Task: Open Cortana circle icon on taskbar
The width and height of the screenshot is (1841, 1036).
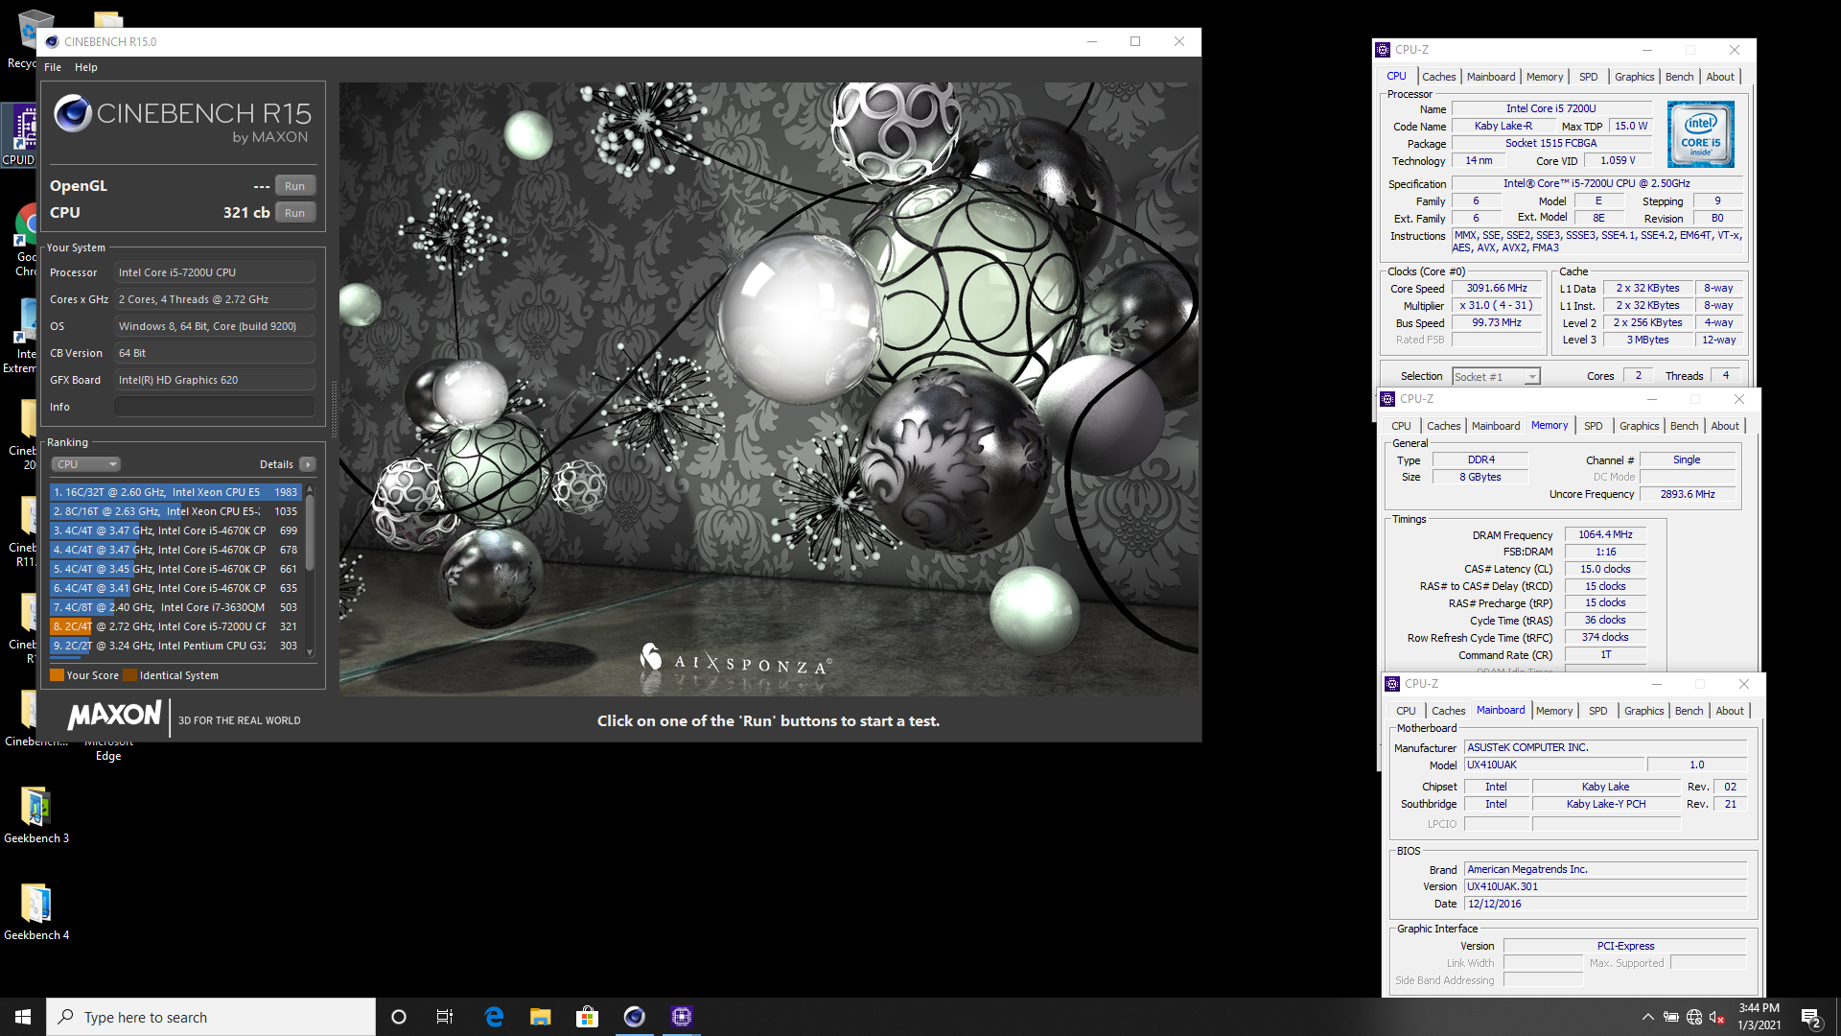Action: click(x=399, y=1017)
